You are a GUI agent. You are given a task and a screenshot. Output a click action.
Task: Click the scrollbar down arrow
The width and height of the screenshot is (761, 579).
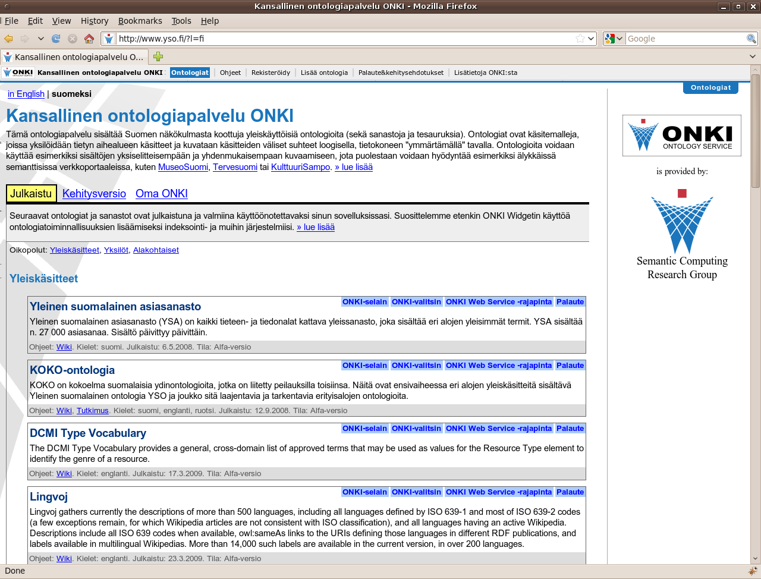(755, 559)
